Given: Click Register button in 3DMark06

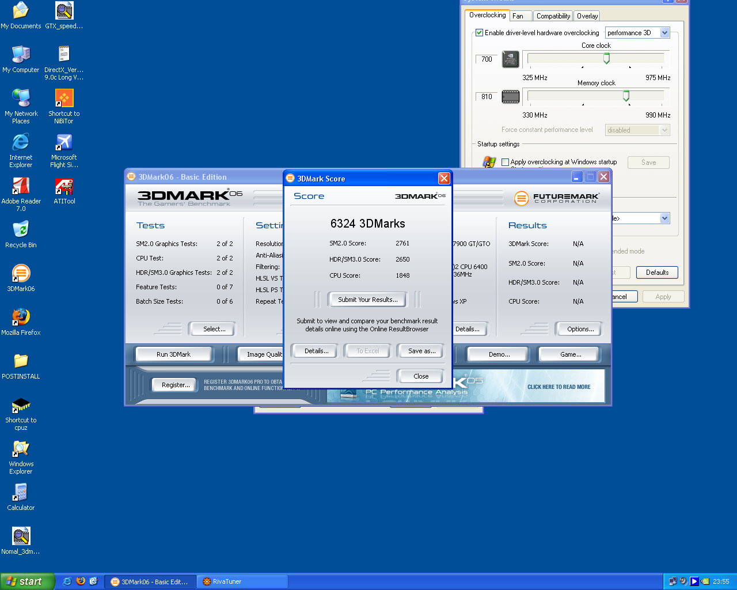Looking at the screenshot, I should tap(176, 385).
